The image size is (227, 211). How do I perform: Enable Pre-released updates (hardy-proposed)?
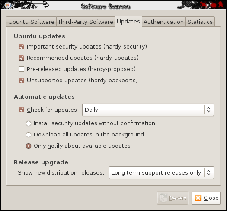click(21, 69)
